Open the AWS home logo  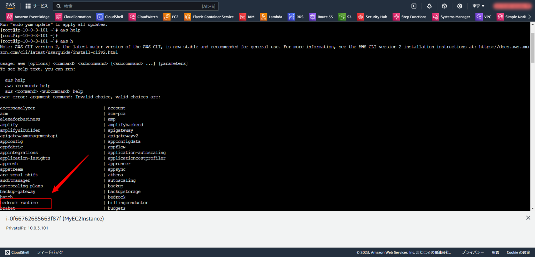point(10,6)
